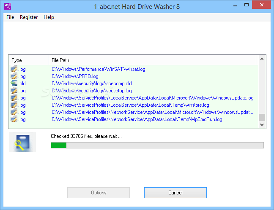Click the green scan progress bar
This screenshot has width=274, height=210.
(157, 145)
